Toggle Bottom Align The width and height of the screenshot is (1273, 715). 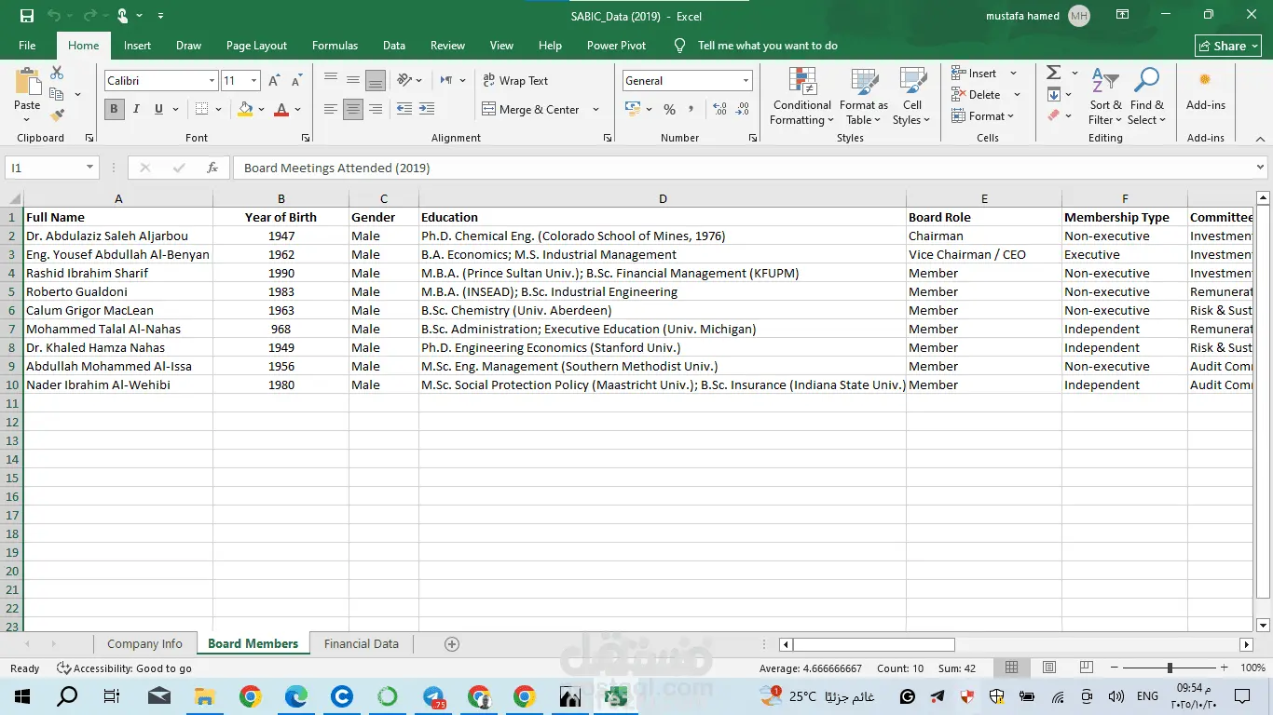click(376, 81)
